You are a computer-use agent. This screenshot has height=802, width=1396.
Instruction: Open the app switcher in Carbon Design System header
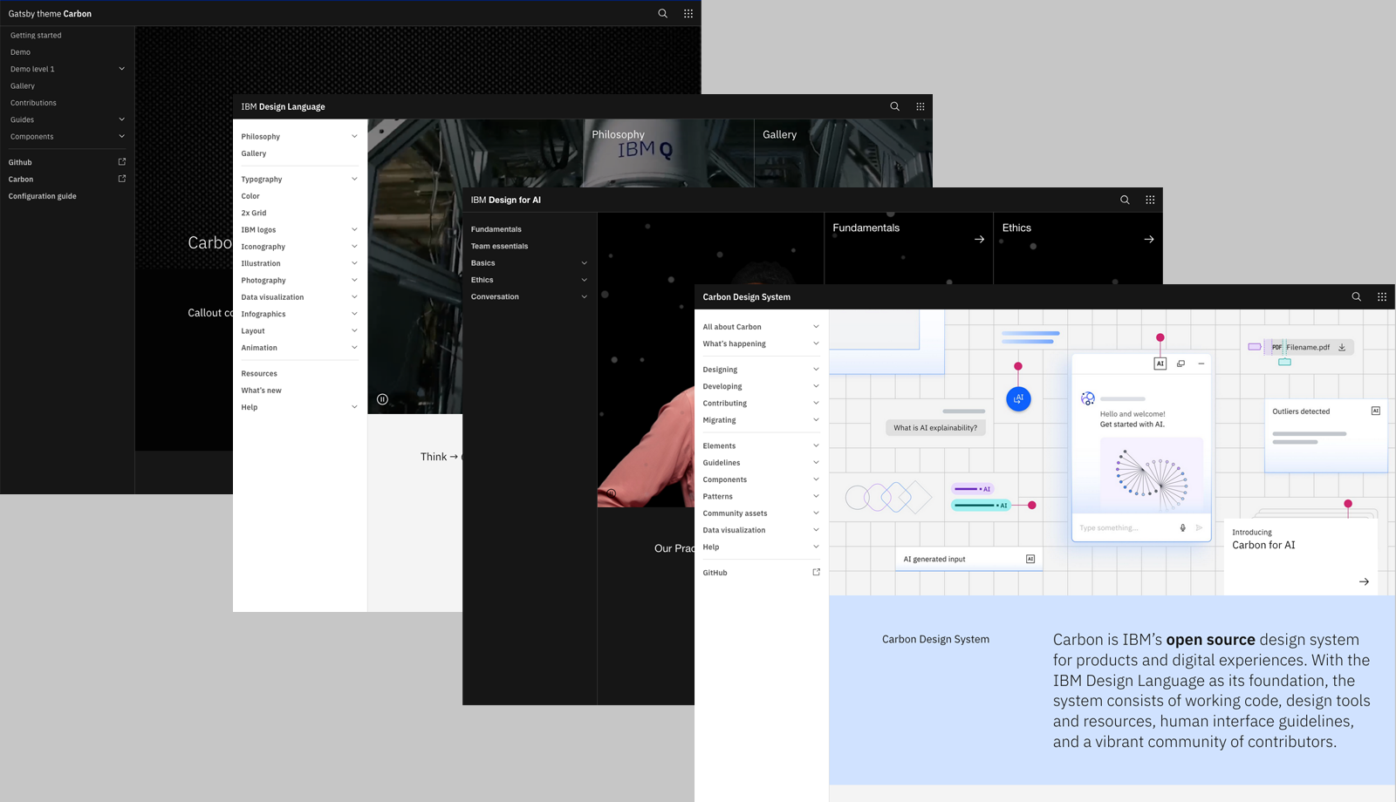[1381, 296]
